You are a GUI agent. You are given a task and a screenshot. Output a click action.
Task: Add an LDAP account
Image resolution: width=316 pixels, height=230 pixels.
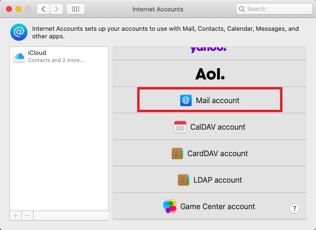coord(210,180)
